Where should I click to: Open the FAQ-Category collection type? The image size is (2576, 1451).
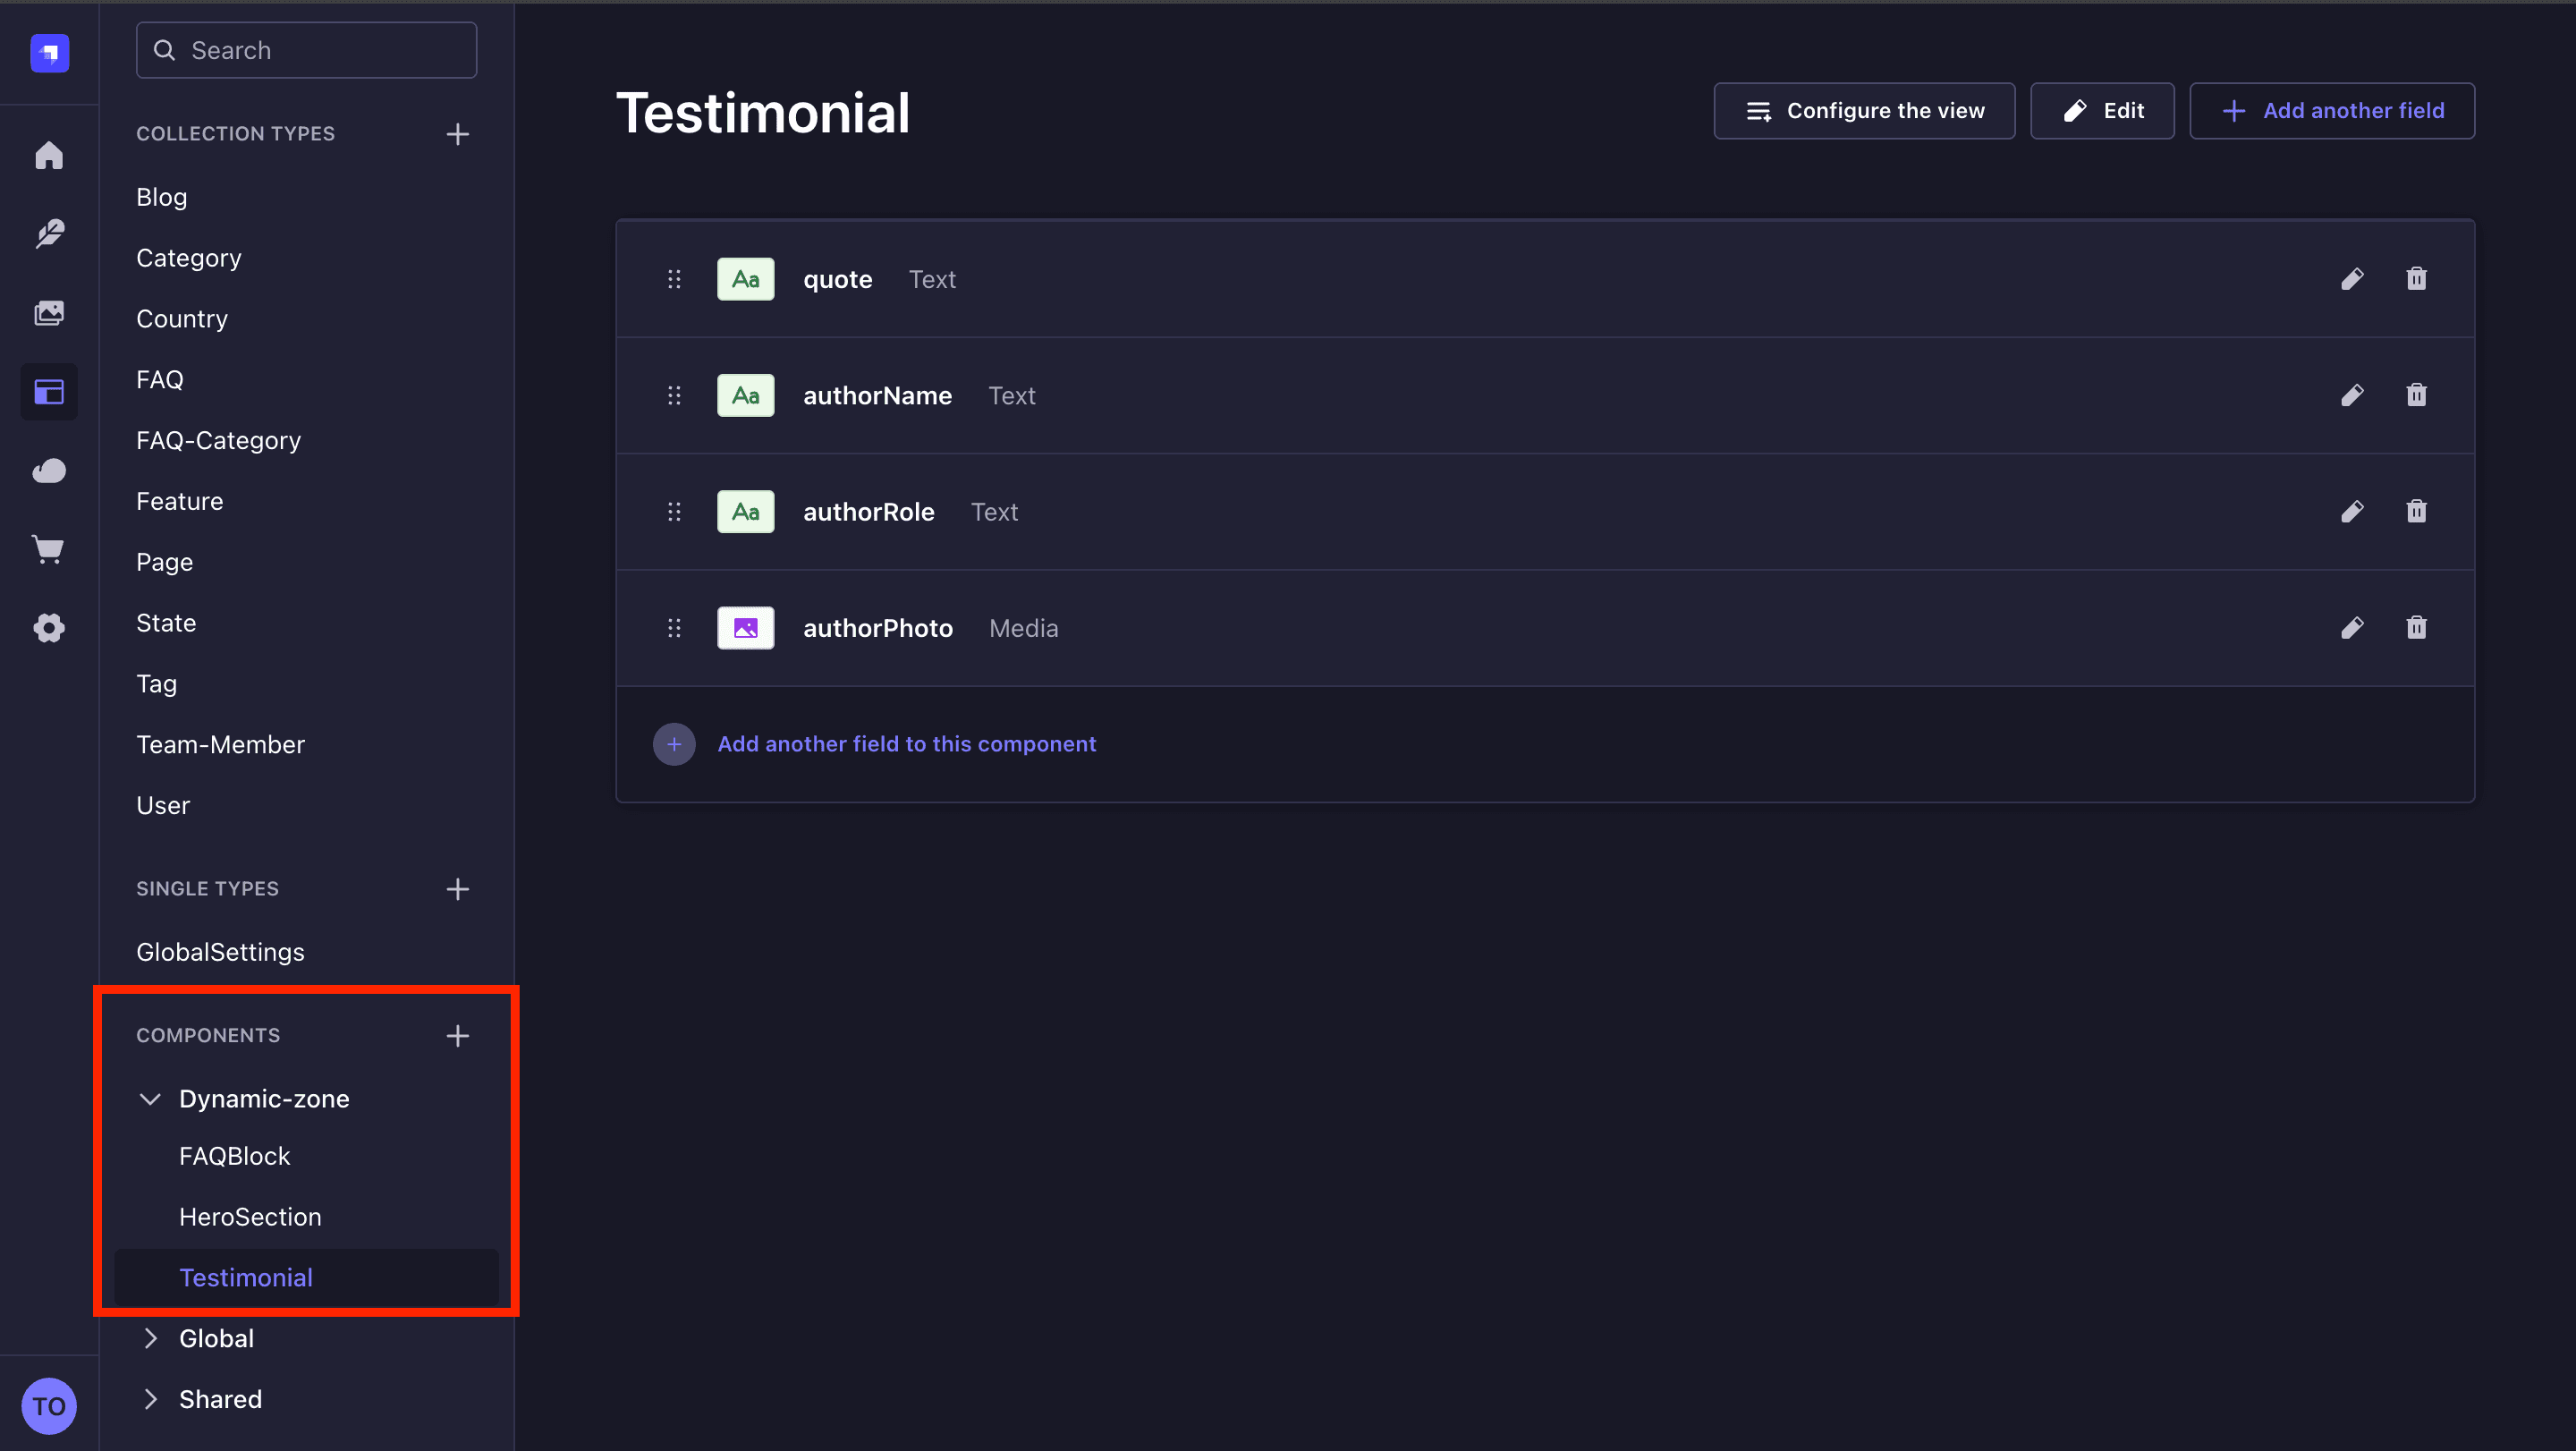pyautogui.click(x=218, y=441)
